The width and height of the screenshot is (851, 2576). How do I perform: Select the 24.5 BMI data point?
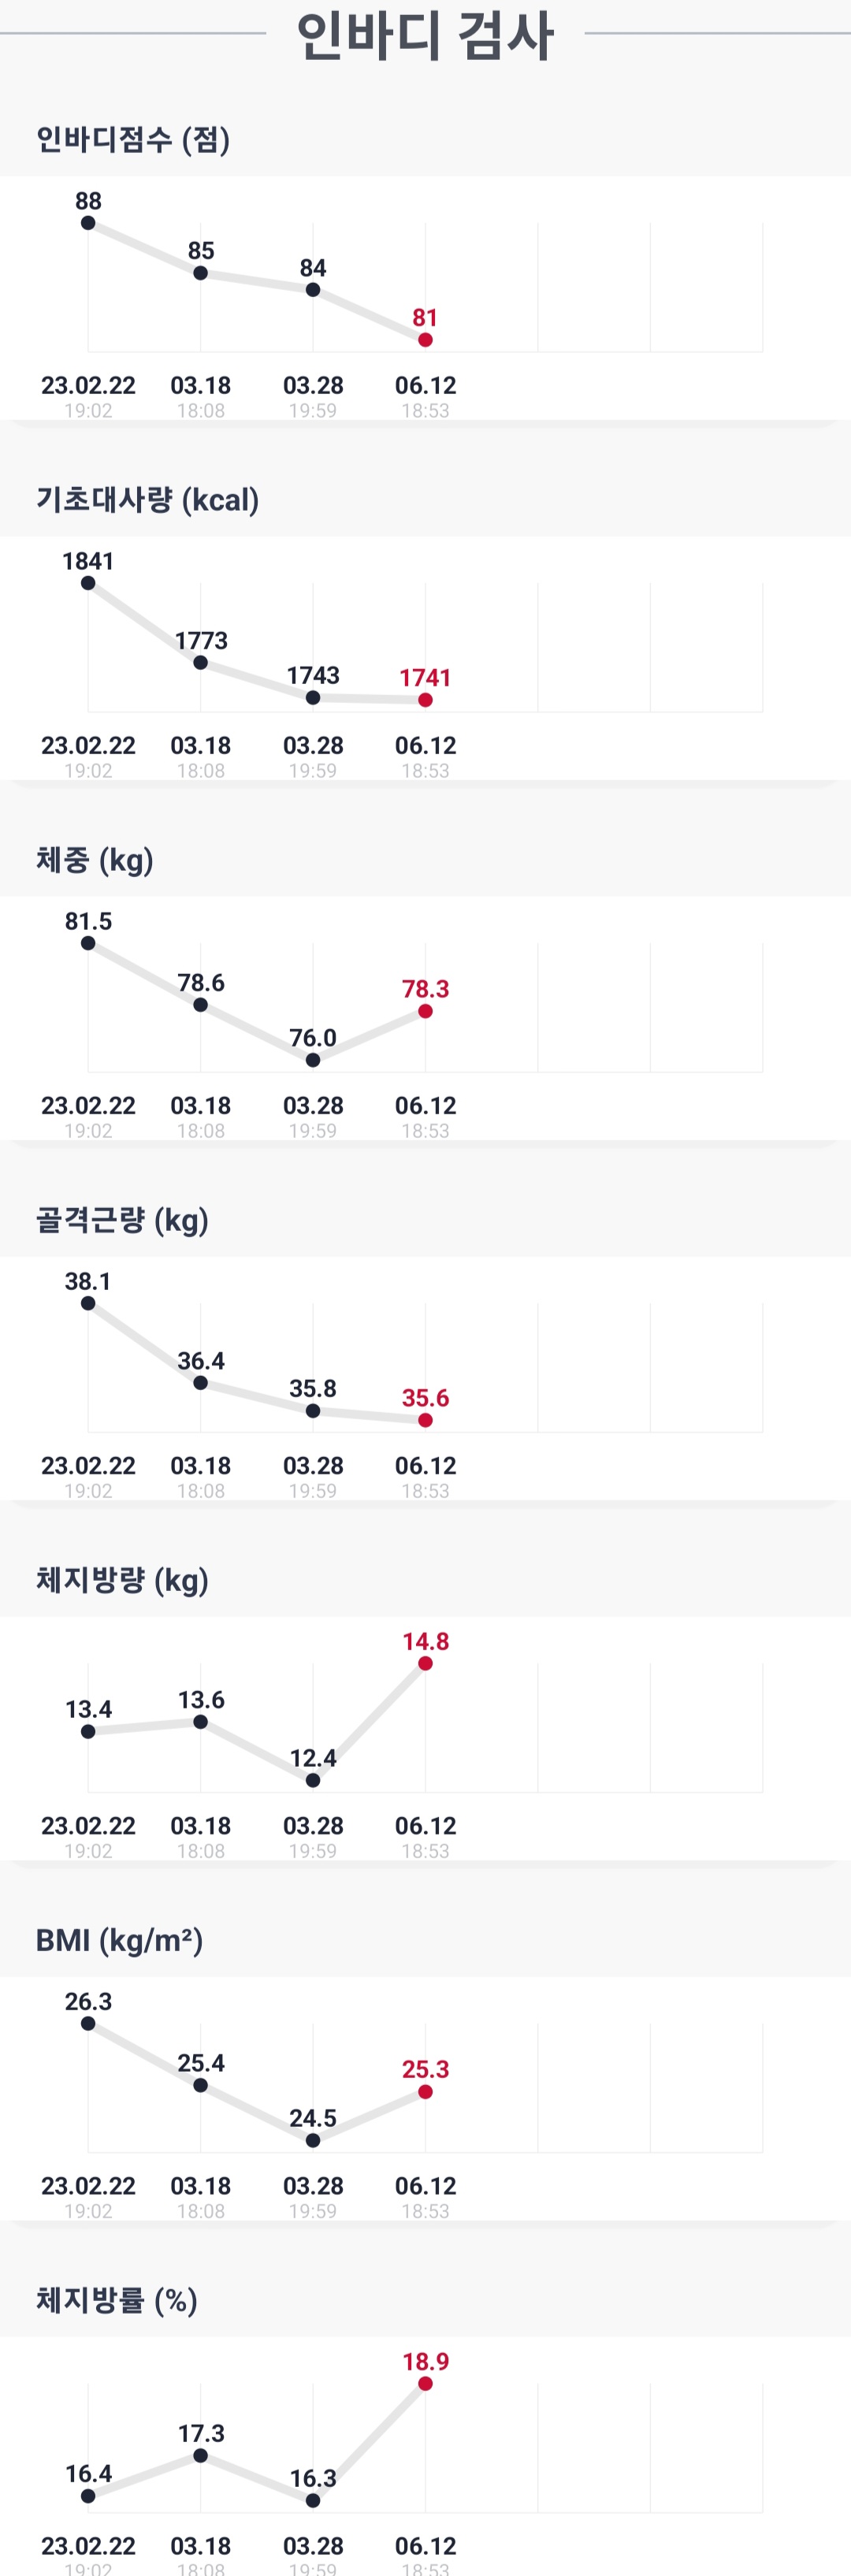pyautogui.click(x=313, y=2140)
